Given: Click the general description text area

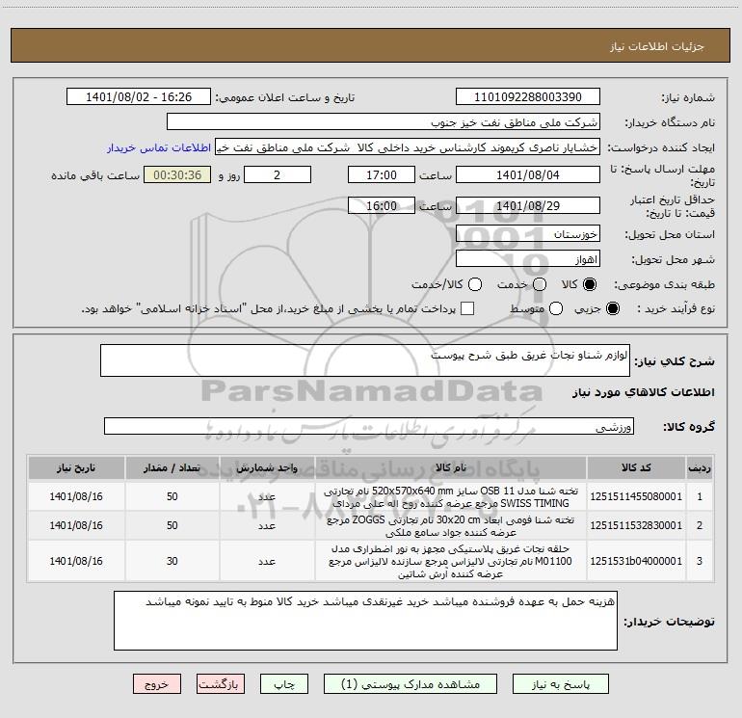Looking at the screenshot, I should [x=365, y=360].
